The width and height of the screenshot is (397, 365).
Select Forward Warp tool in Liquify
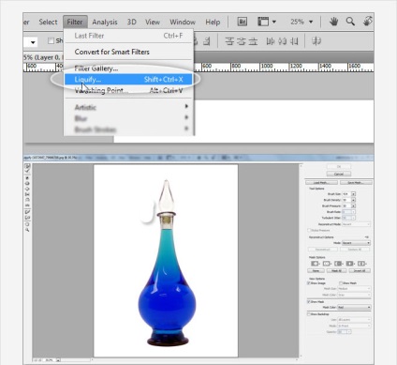pyautogui.click(x=27, y=166)
